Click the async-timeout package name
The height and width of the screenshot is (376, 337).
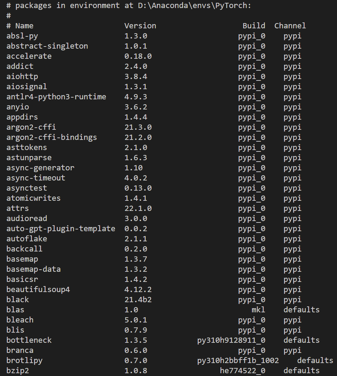36,178
